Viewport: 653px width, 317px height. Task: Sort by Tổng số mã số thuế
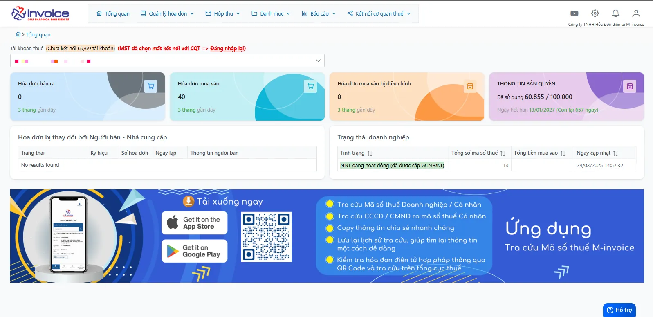pos(503,153)
